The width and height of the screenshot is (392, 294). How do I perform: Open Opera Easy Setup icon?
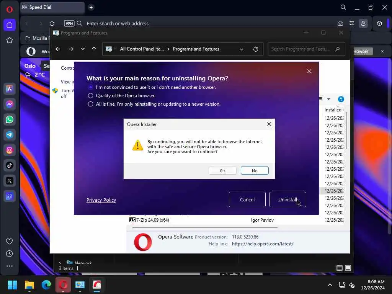coord(352,23)
